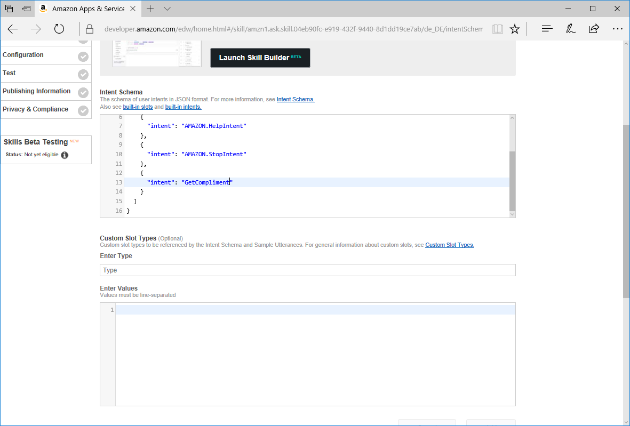Screen dimensions: 630x426
Task: Open the Hub icon in toolbar
Action: [547, 29]
